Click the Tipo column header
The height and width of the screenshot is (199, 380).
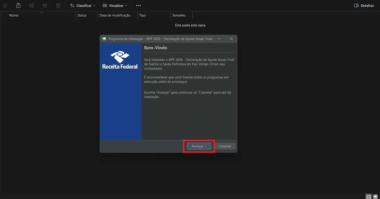pos(142,15)
